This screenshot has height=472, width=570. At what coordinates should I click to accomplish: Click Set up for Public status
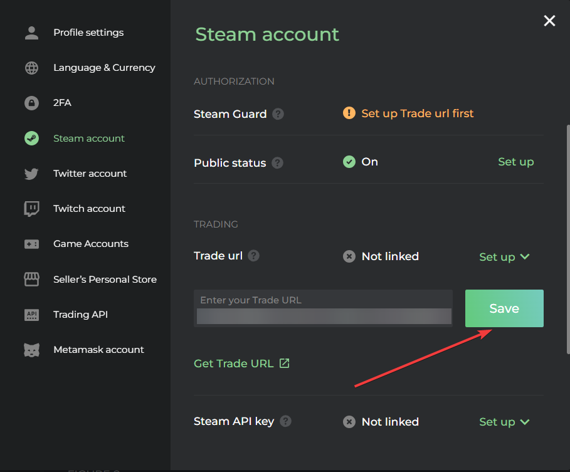pos(516,162)
